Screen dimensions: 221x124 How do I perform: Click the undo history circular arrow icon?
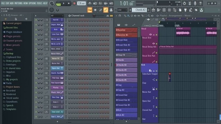click(184, 3)
